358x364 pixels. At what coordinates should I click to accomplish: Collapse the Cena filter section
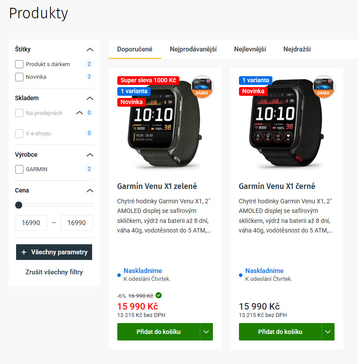(90, 191)
